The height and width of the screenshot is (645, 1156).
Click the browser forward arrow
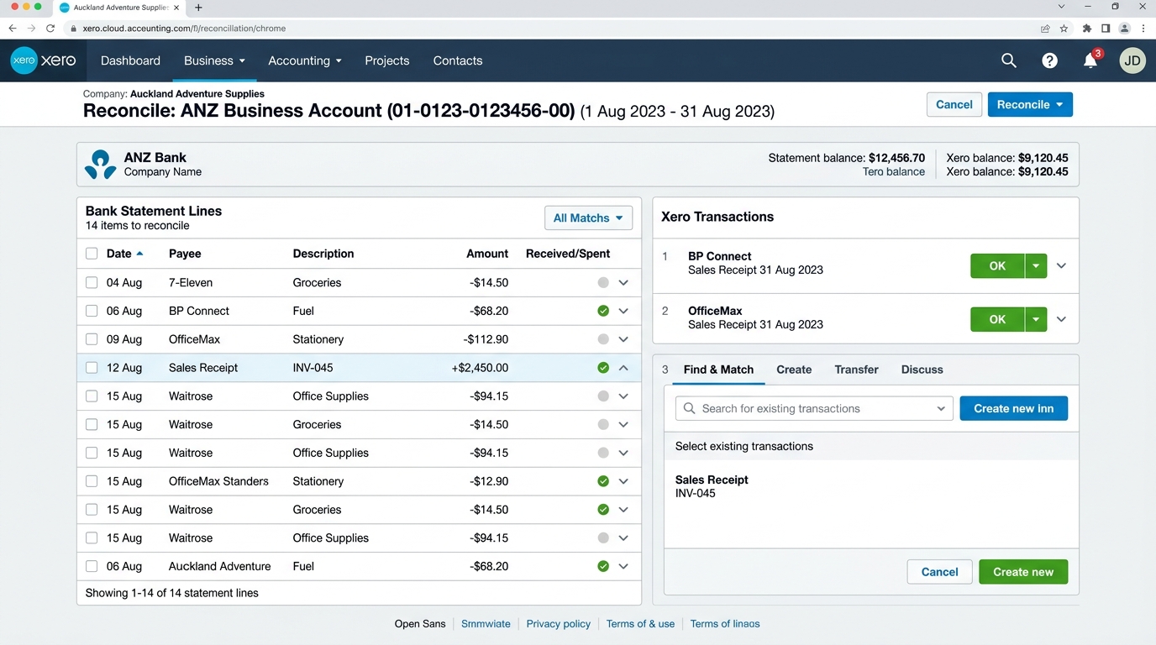coord(31,28)
